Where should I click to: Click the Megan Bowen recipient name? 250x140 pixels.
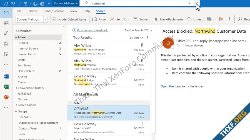pyautogui.click(x=194, y=46)
